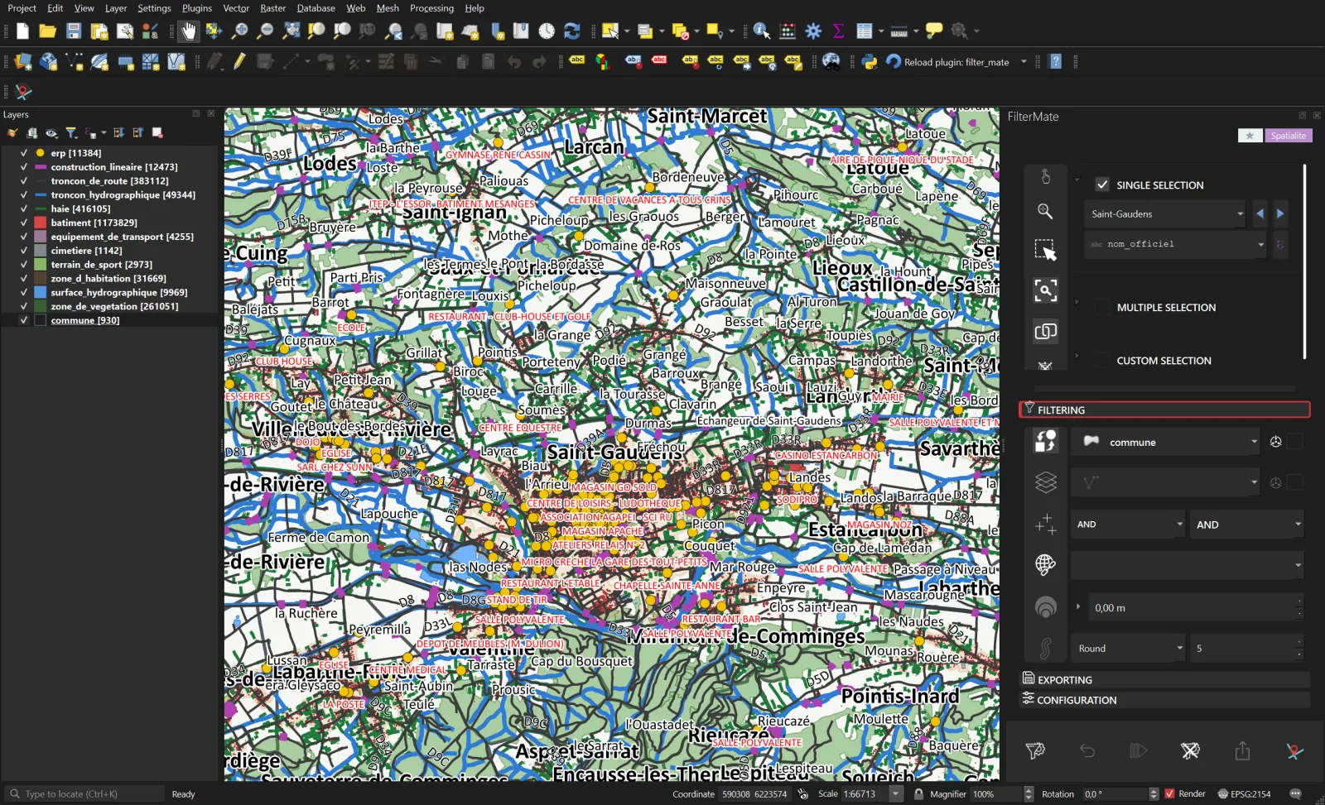
Task: Open the Field Calculator abacus icon
Action: 788,31
